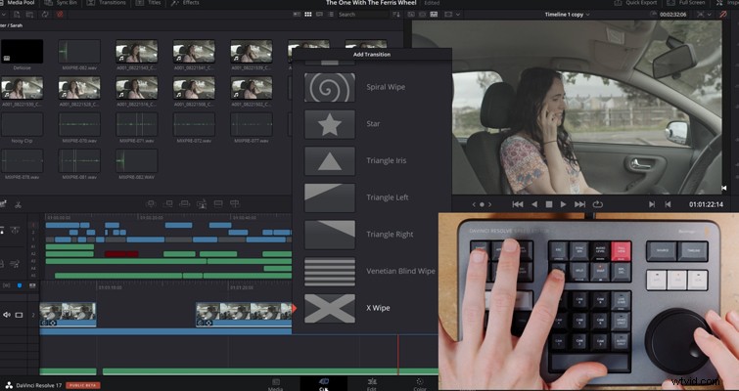The width and height of the screenshot is (739, 391).
Task: Go to first frame in viewer
Action: tap(518, 204)
